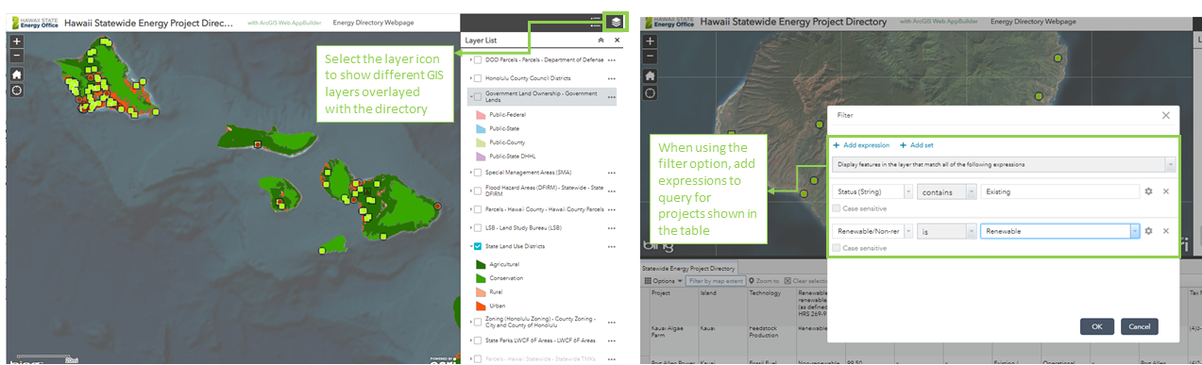This screenshot has height=365, width=1202.
Task: Remove the Status expression row
Action: 1165,191
